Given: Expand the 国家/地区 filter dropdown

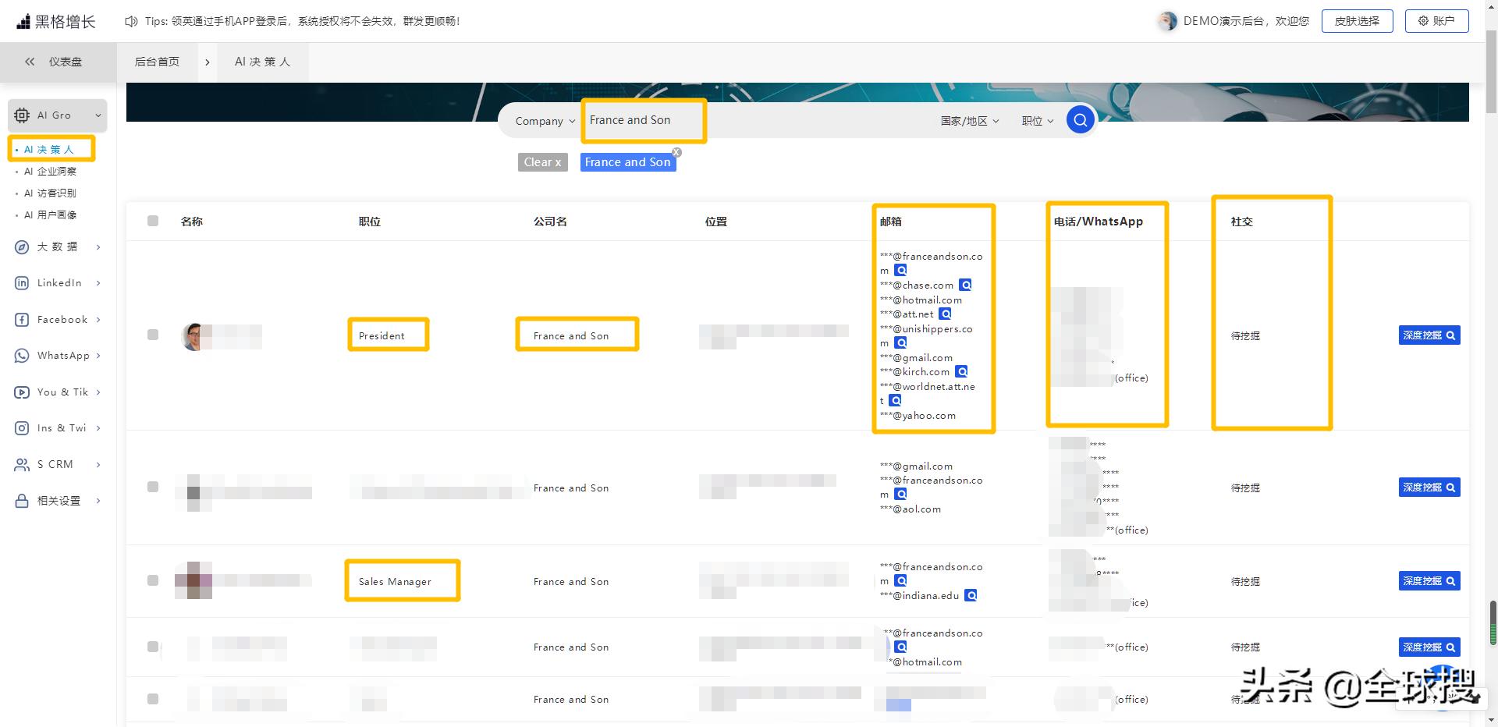Looking at the screenshot, I should pos(970,121).
